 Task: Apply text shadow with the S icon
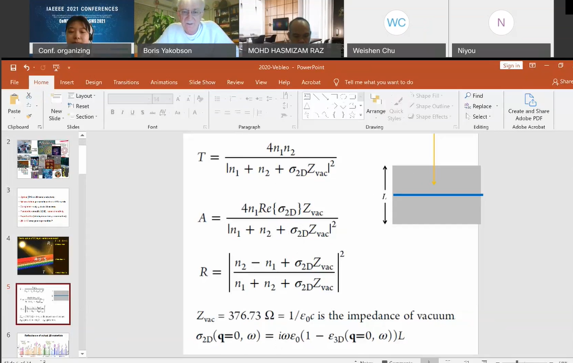(x=142, y=112)
